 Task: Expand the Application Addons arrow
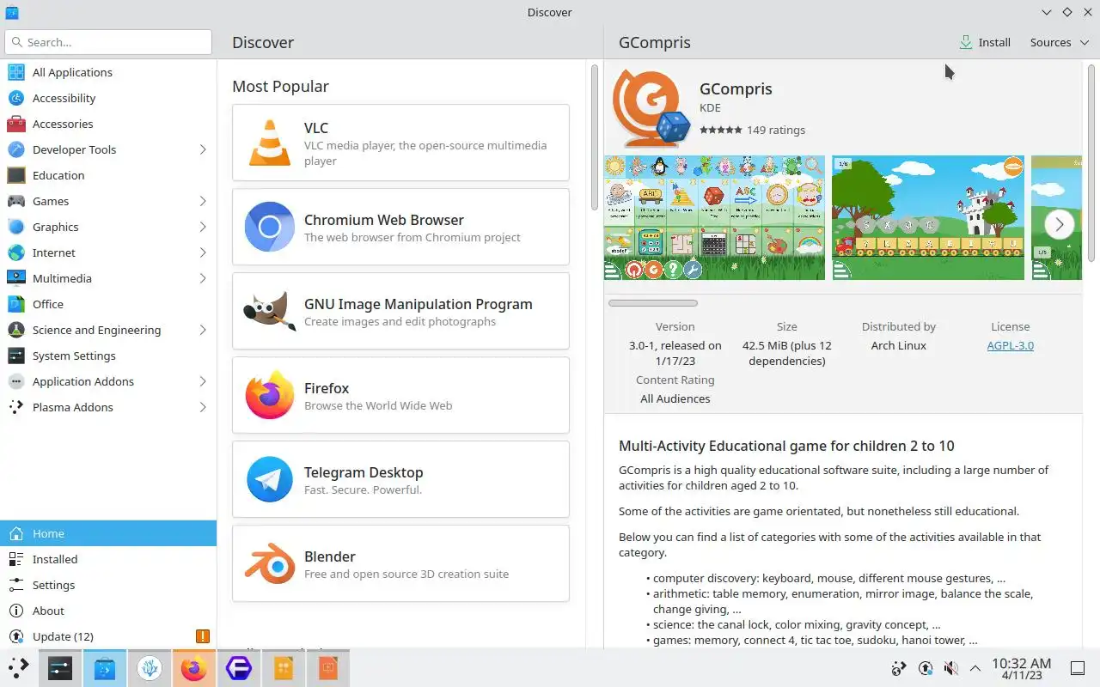point(203,381)
